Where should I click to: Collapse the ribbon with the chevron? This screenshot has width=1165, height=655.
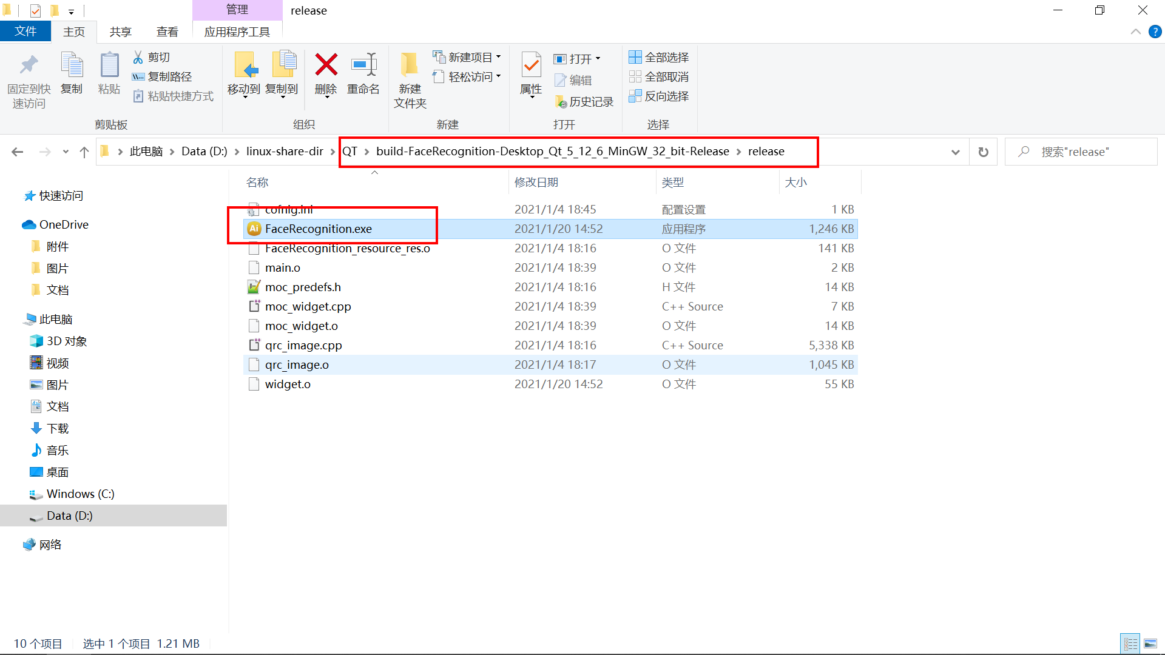(1135, 32)
